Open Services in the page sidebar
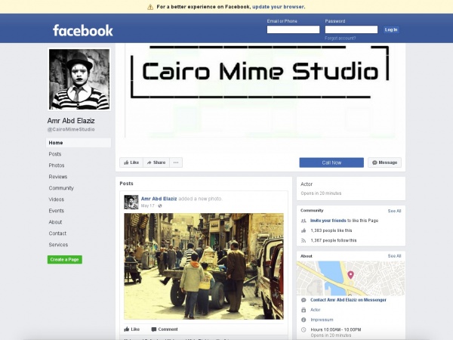Screen dimensions: 453x340 (x=58, y=245)
